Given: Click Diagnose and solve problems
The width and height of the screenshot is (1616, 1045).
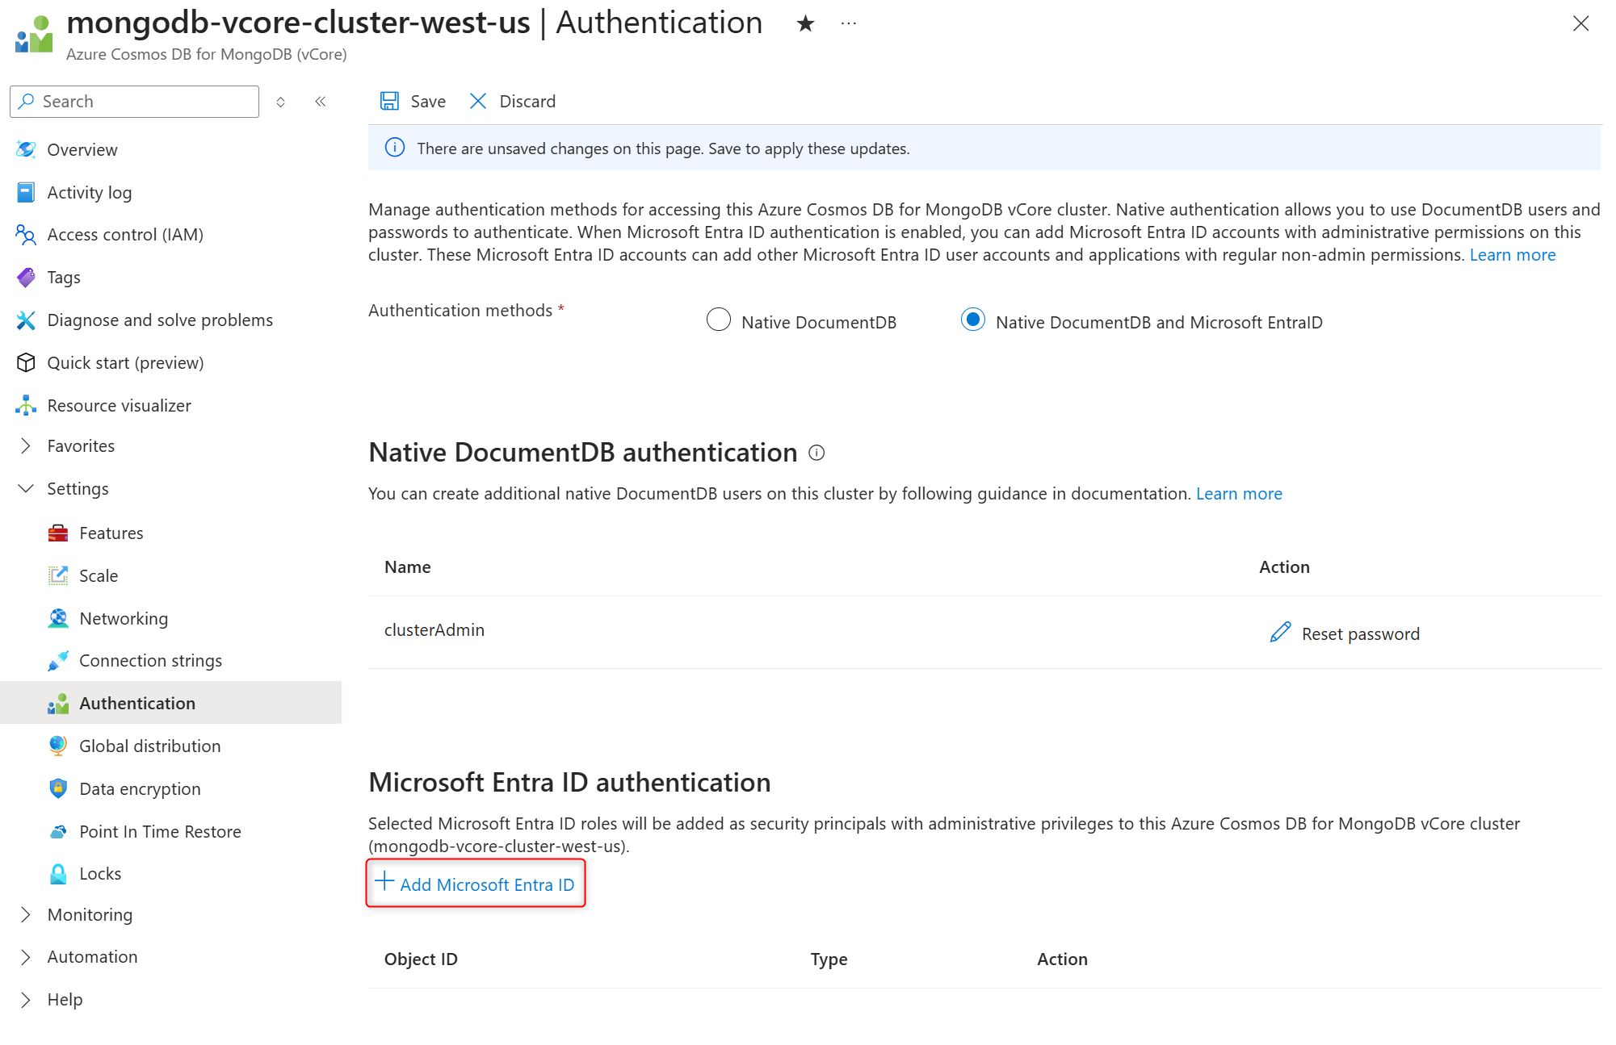Looking at the screenshot, I should (x=159, y=320).
